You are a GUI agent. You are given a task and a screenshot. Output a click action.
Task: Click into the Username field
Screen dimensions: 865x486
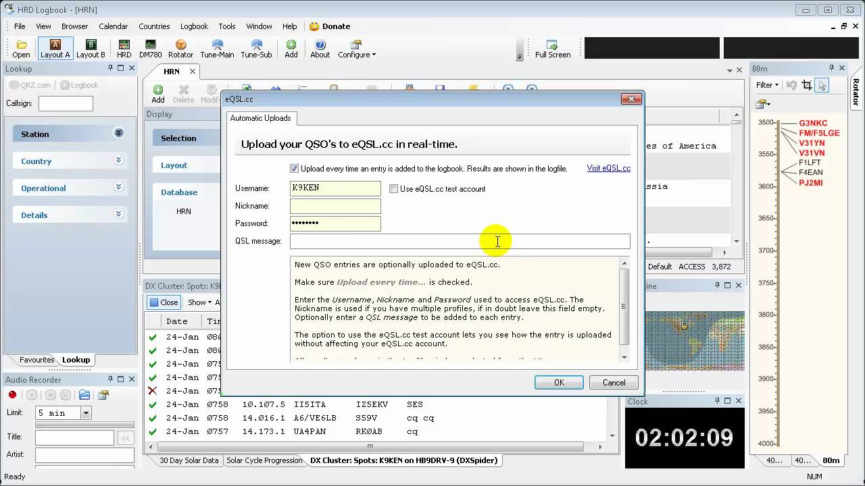click(x=335, y=188)
